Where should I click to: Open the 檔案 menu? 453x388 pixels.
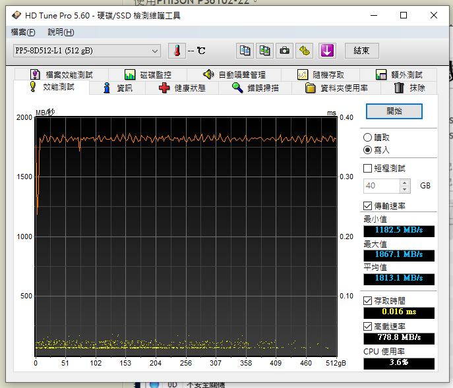(23, 32)
